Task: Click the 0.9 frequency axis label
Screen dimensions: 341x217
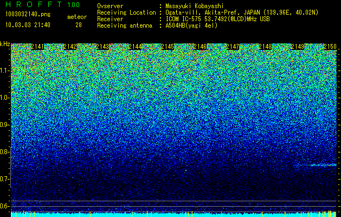Action: pos(5,125)
